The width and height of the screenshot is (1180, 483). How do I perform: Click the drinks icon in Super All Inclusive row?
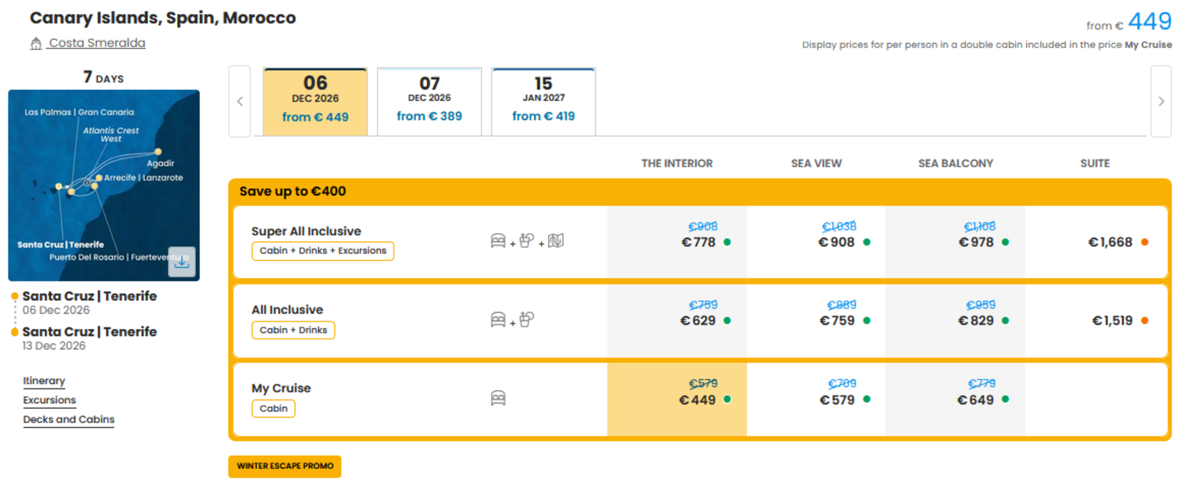[x=527, y=241]
